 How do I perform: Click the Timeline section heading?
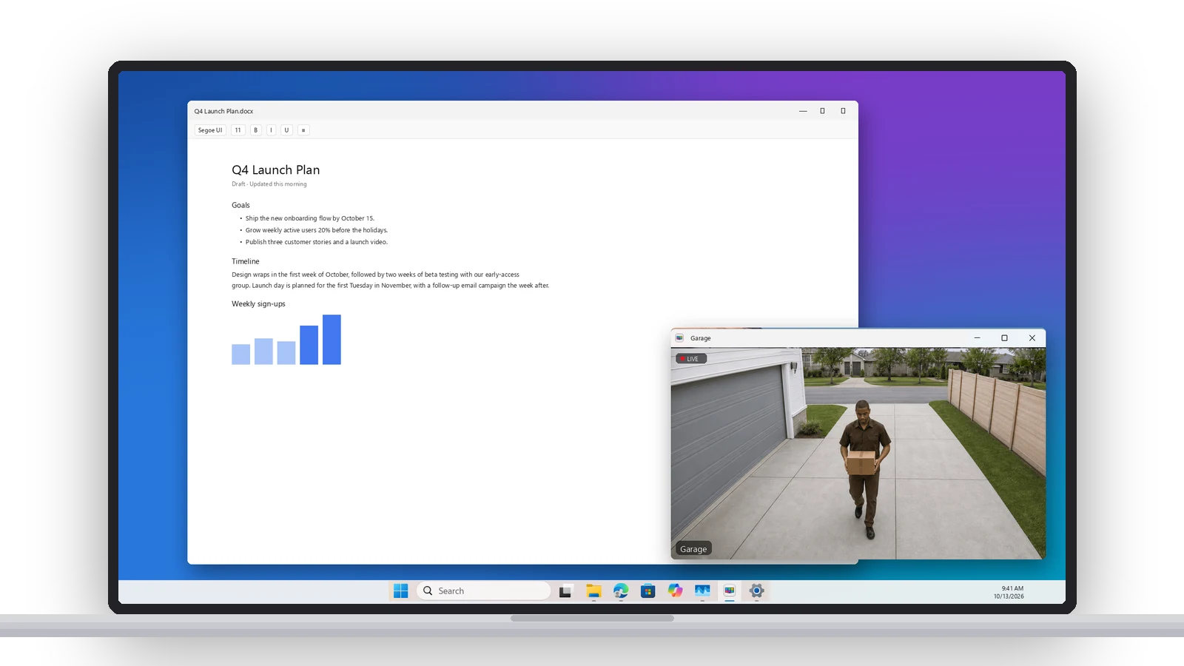[246, 261]
